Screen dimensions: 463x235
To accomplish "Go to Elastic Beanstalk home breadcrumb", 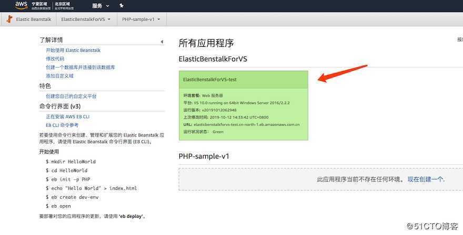I will click(x=33, y=19).
